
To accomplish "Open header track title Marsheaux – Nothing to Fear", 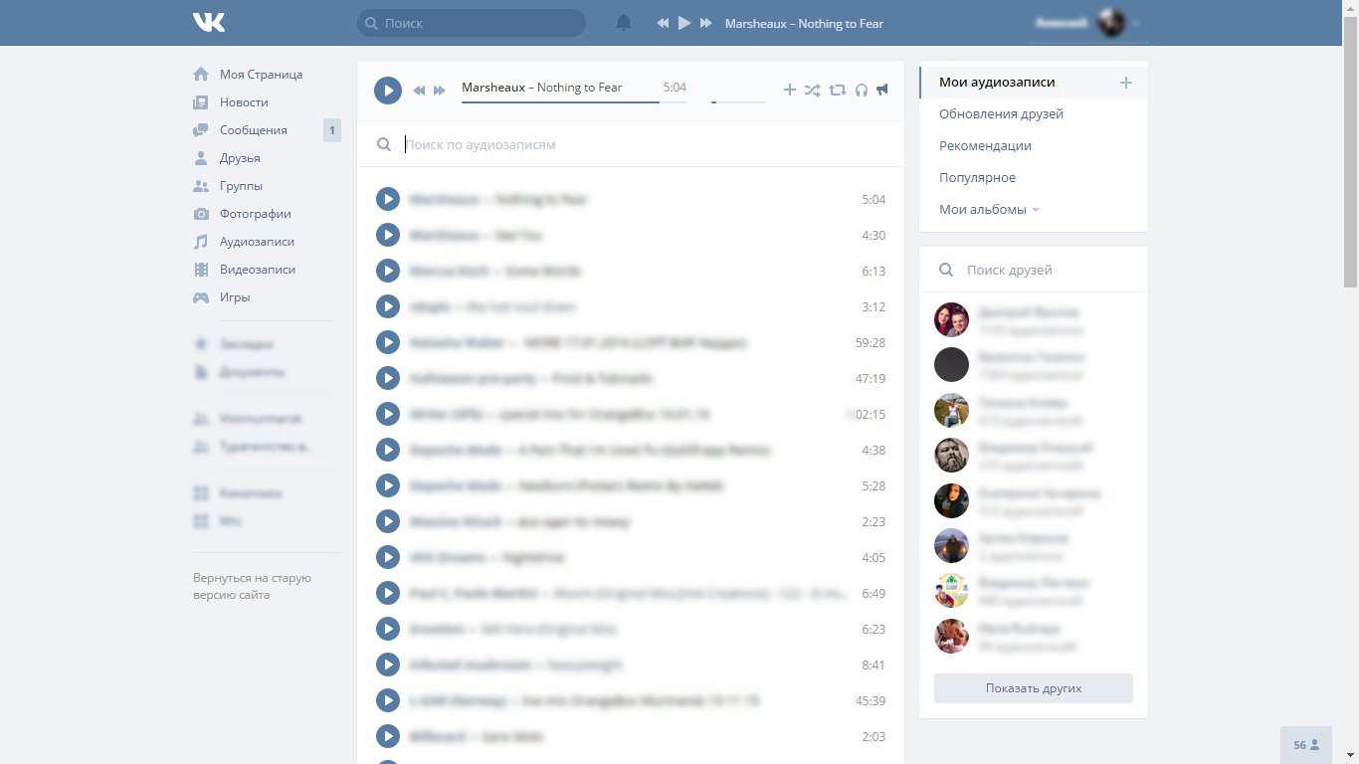I will pos(804,23).
